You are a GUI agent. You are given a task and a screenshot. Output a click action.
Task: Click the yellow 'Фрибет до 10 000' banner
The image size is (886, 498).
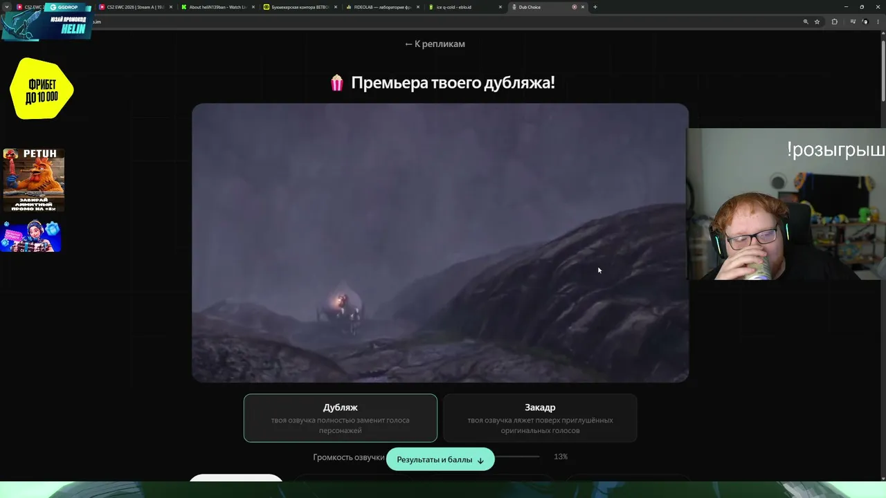point(42,89)
